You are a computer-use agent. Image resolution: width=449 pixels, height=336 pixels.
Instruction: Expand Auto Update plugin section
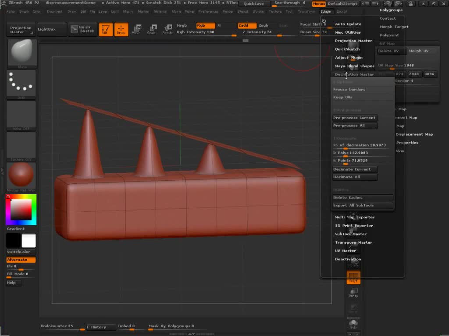coord(348,24)
